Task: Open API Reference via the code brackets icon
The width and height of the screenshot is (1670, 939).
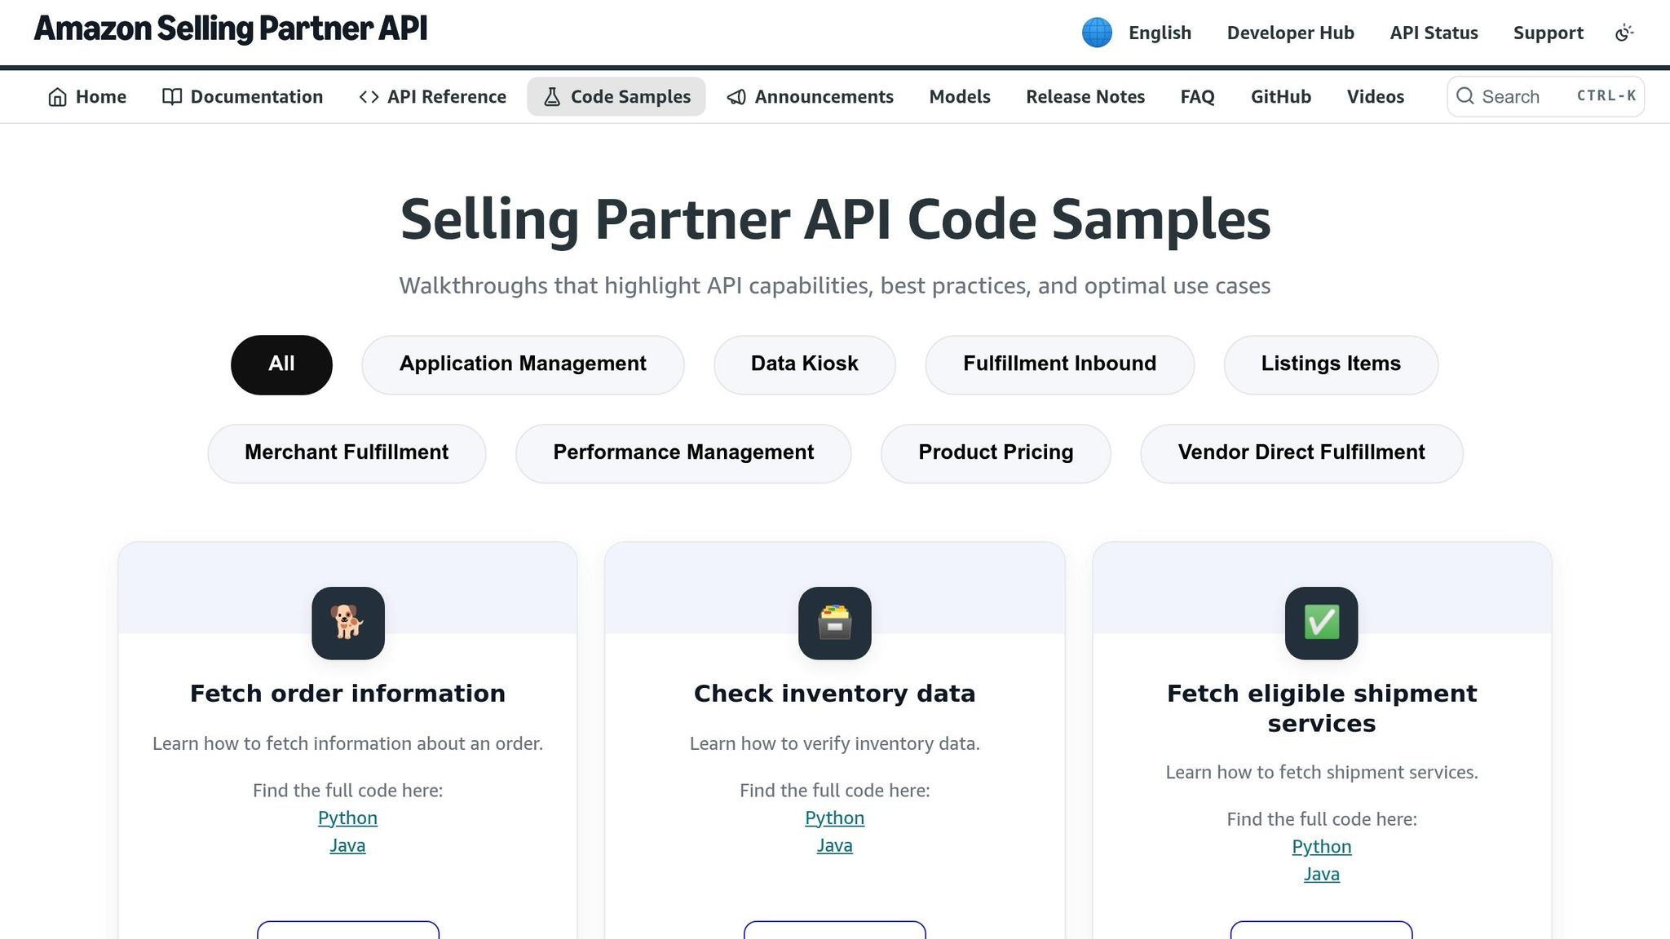Action: point(368,96)
